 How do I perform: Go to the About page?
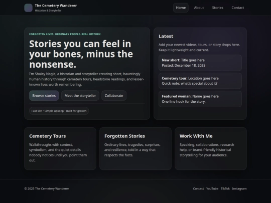(199, 8)
